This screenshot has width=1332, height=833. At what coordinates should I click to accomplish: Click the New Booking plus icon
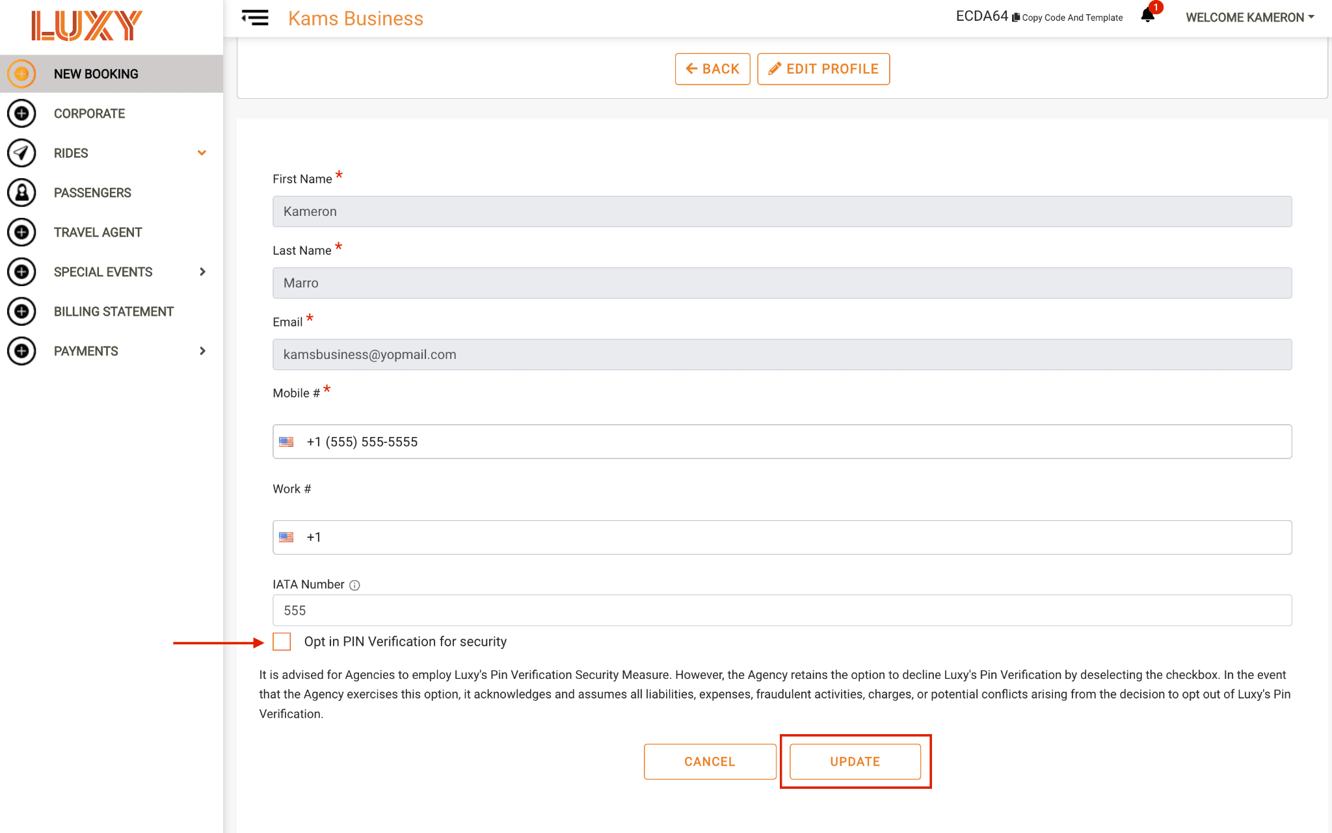click(21, 73)
